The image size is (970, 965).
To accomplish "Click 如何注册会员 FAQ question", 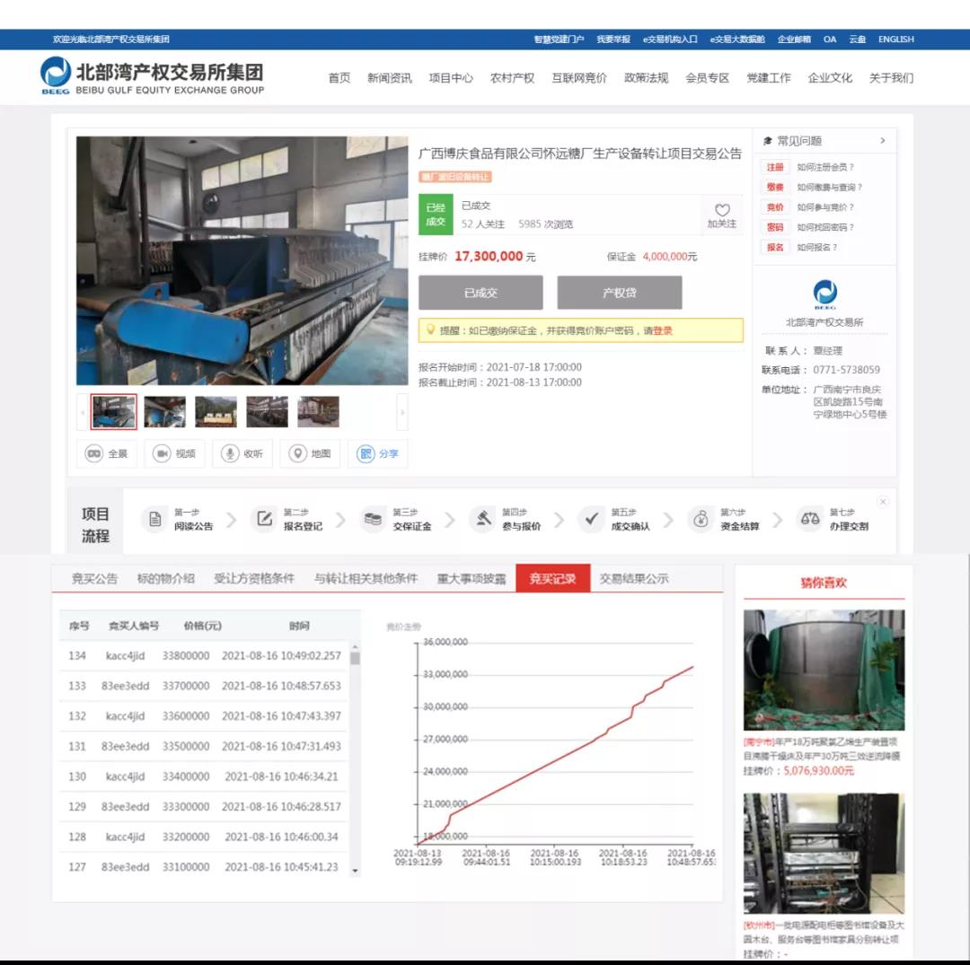I will [825, 167].
